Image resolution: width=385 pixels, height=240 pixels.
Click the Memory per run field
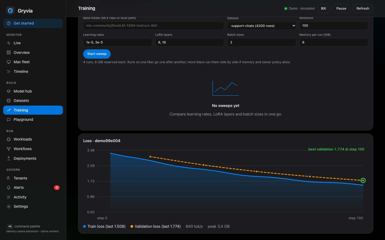point(333,42)
